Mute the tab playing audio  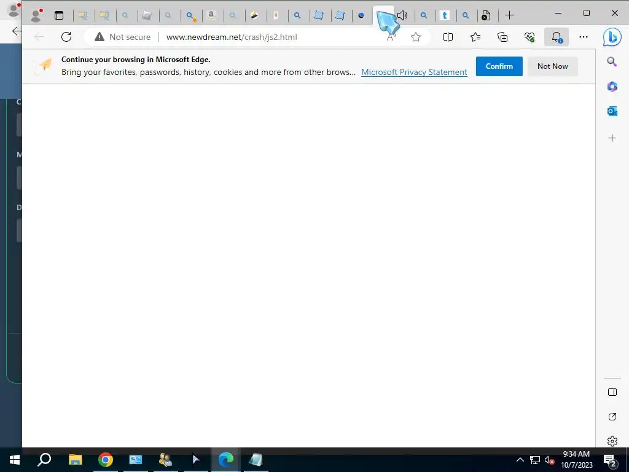tap(402, 15)
